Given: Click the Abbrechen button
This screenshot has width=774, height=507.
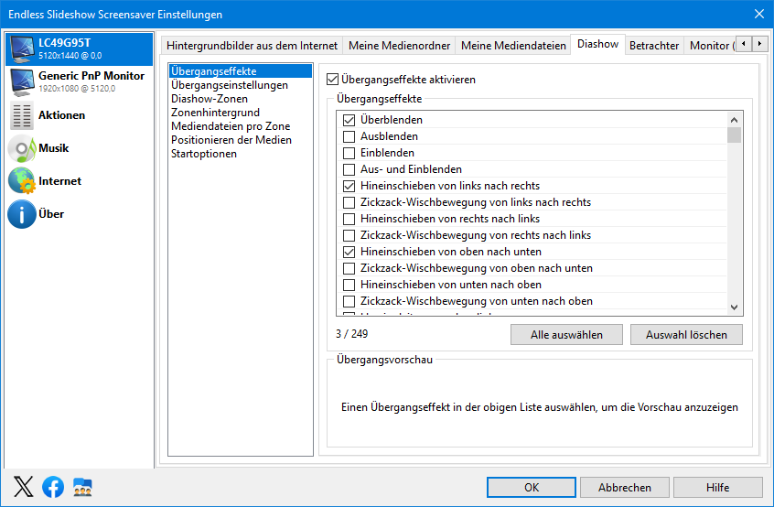Looking at the screenshot, I should tap(625, 487).
